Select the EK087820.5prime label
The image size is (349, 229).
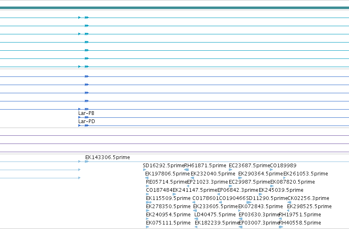pyautogui.click(x=292, y=182)
